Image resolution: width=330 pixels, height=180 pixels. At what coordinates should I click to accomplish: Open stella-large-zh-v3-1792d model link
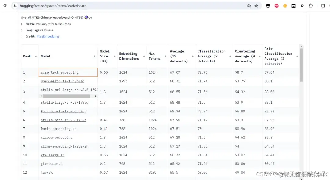point(64,102)
